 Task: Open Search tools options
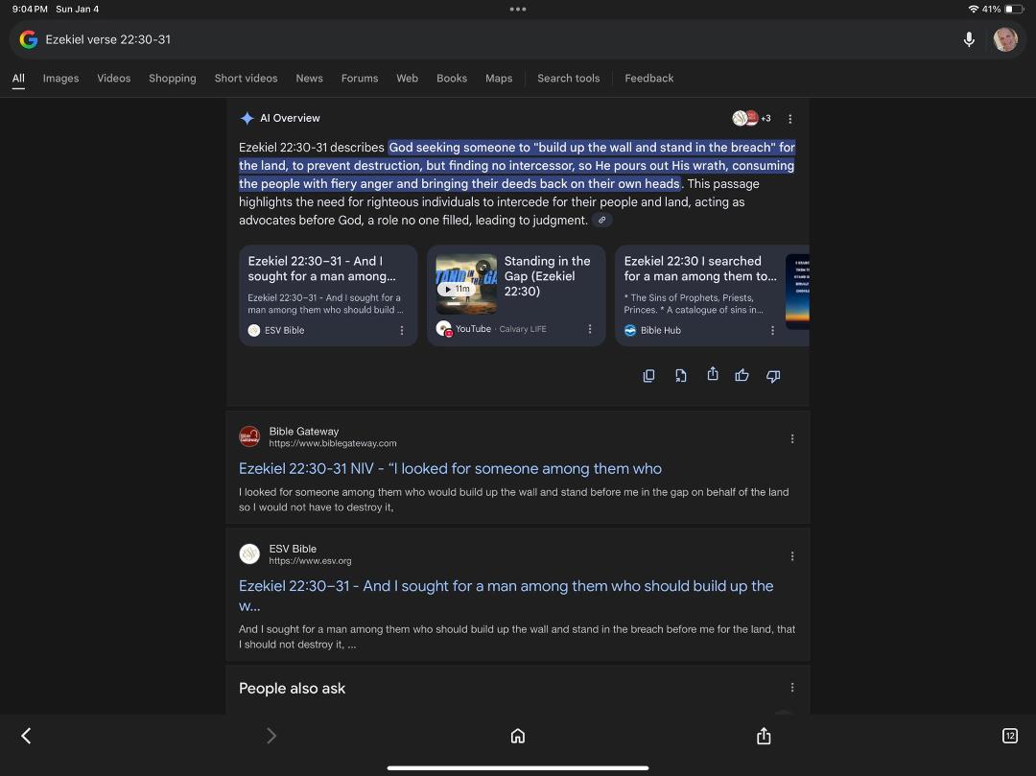(568, 78)
